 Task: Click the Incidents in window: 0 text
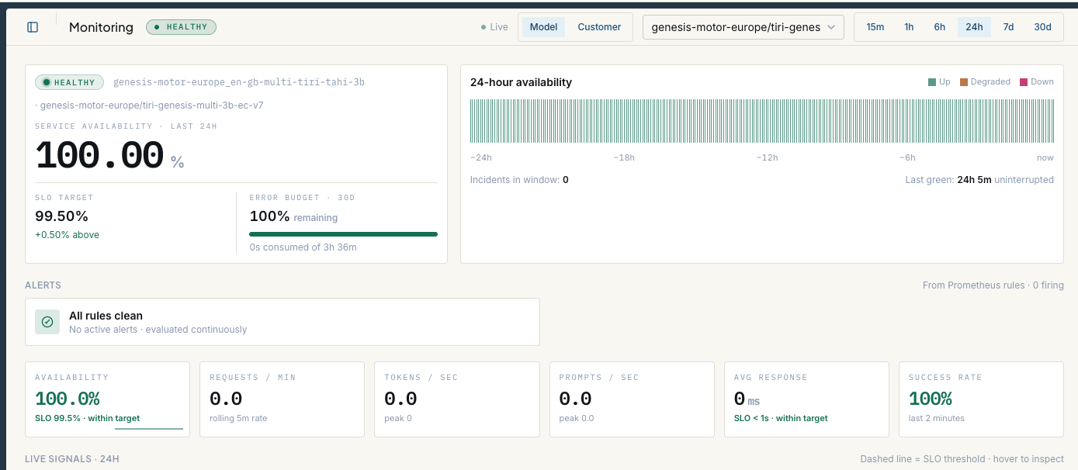[519, 180]
